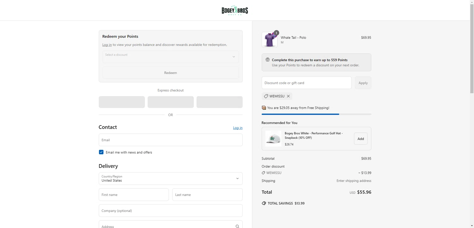This screenshot has width=474, height=228.
Task: Click the Redeem button
Action: click(x=171, y=73)
